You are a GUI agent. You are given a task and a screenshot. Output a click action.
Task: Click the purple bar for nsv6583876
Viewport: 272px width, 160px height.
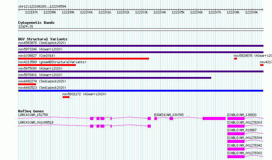(141, 46)
